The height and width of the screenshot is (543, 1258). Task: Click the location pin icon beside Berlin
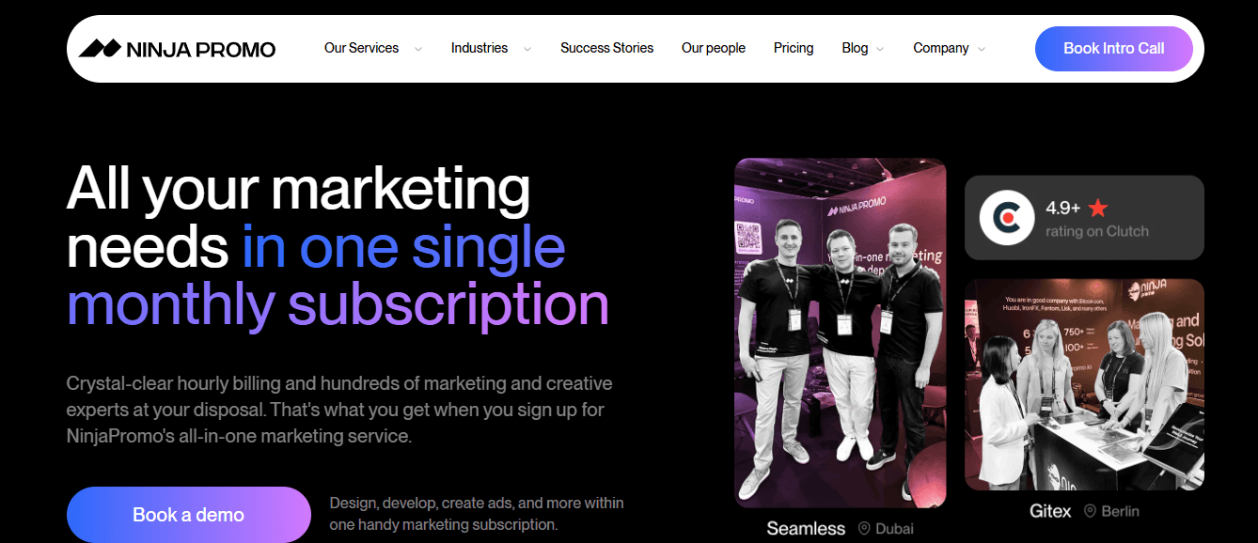tap(1089, 511)
